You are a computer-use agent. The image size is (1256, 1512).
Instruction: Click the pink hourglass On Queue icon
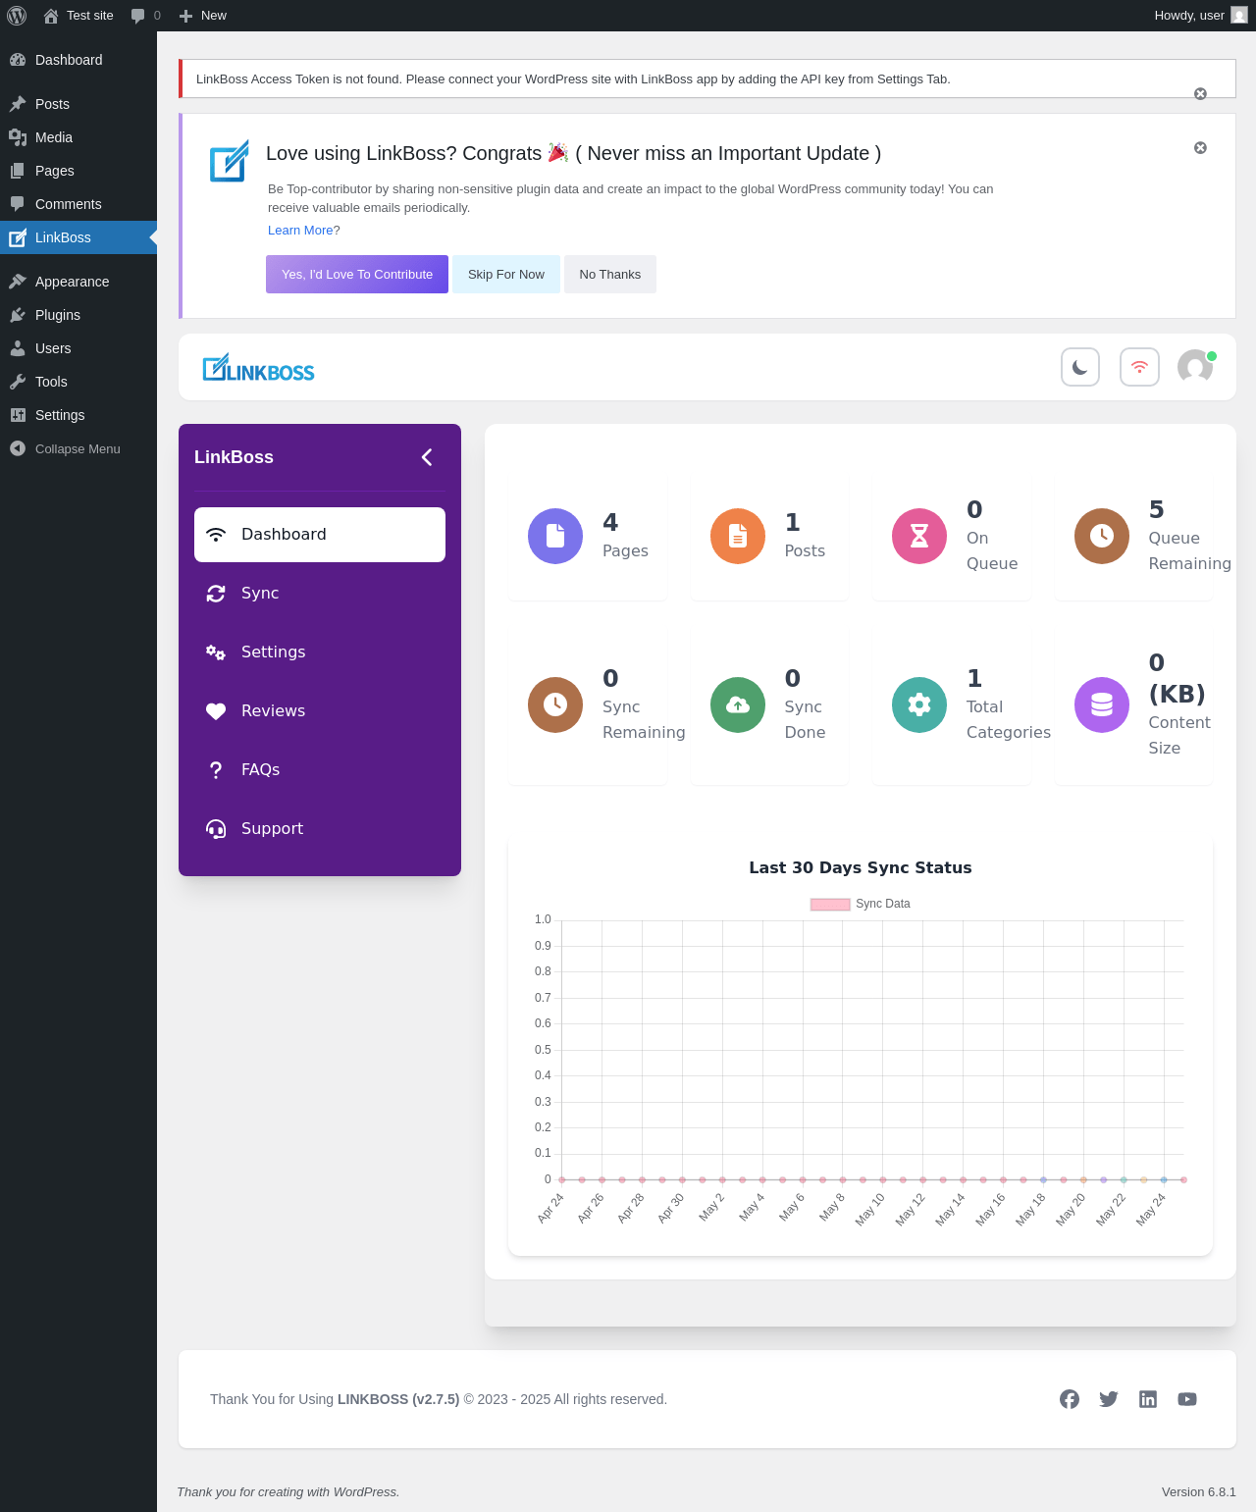[919, 536]
